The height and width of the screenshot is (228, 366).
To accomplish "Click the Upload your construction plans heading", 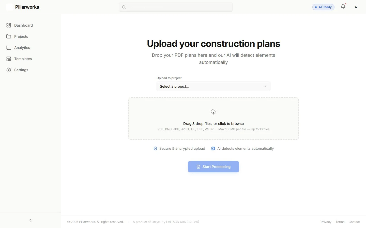I will click(x=213, y=44).
